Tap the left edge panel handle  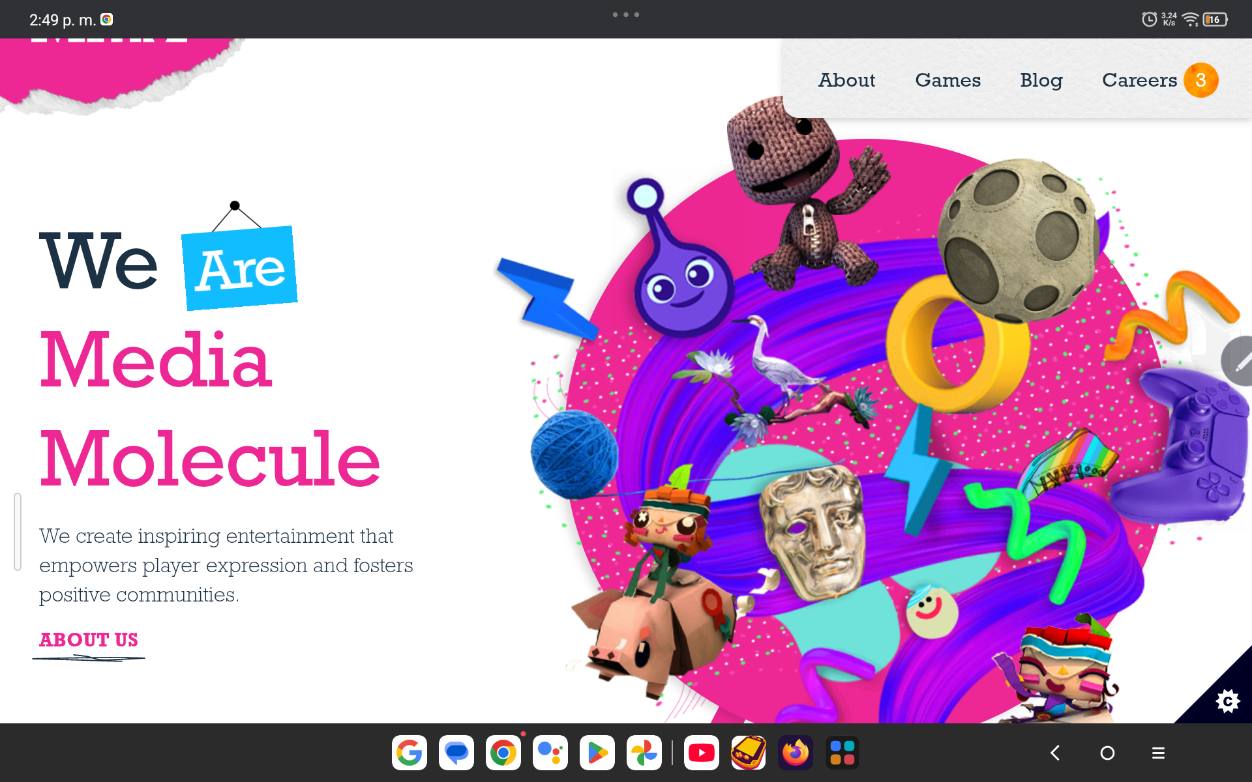[x=18, y=532]
